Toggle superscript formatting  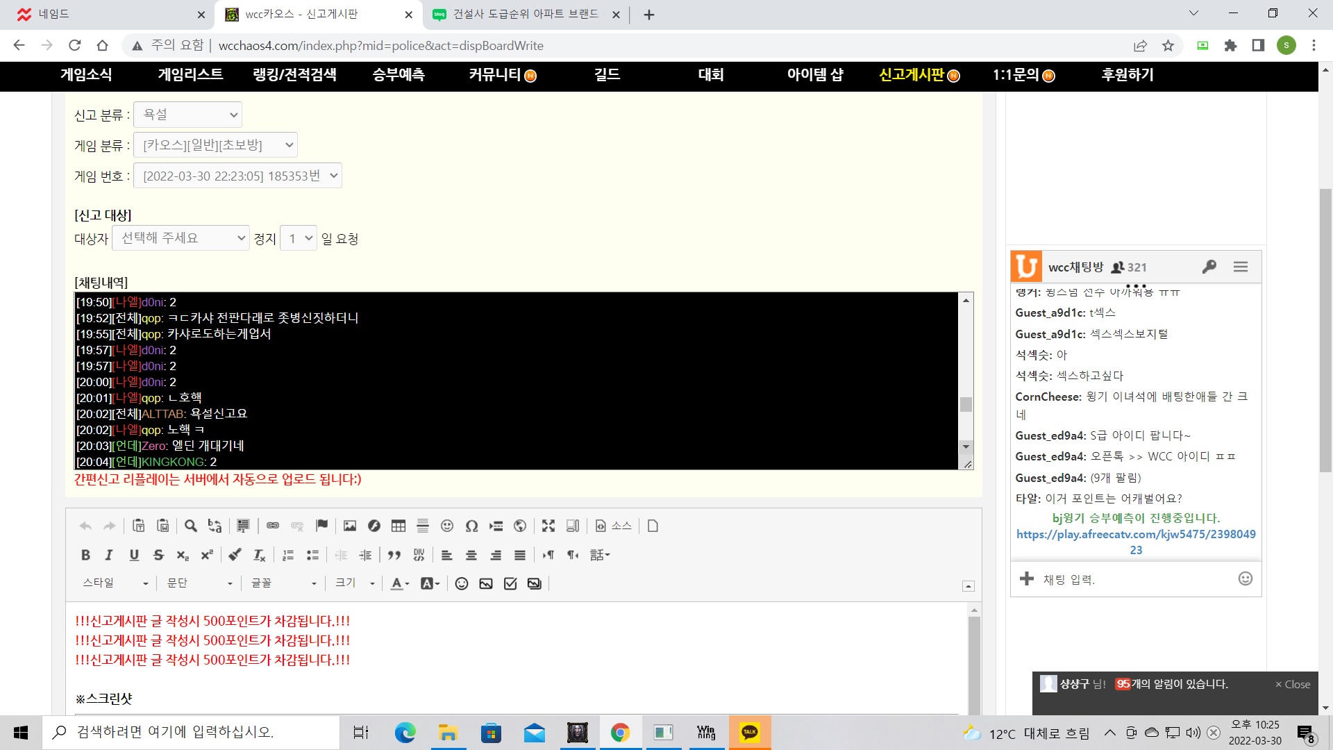pos(207,555)
